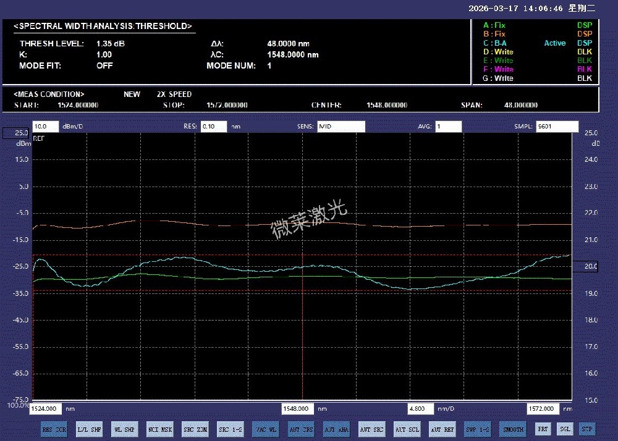The image size is (618, 441).
Task: Click the K value 1.00
Action: 104,55
